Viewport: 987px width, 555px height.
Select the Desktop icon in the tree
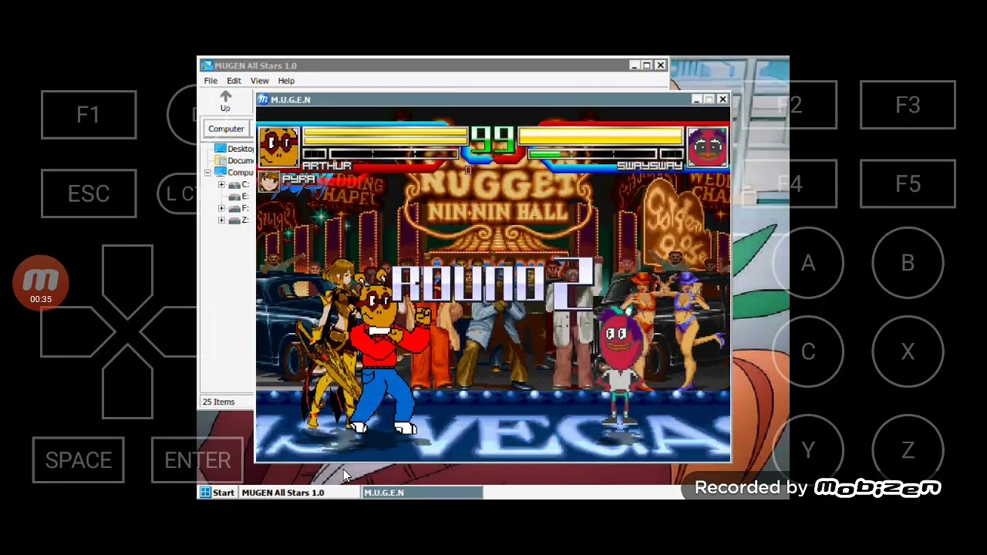[x=221, y=149]
